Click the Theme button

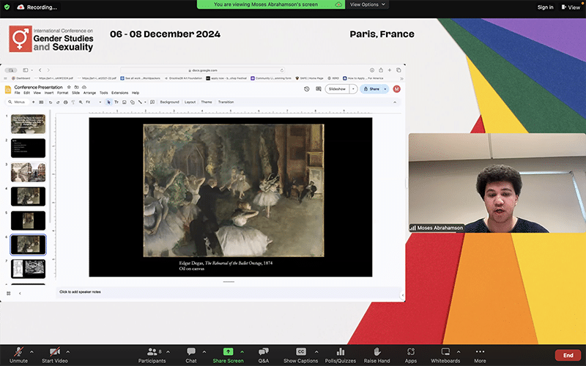(x=207, y=102)
